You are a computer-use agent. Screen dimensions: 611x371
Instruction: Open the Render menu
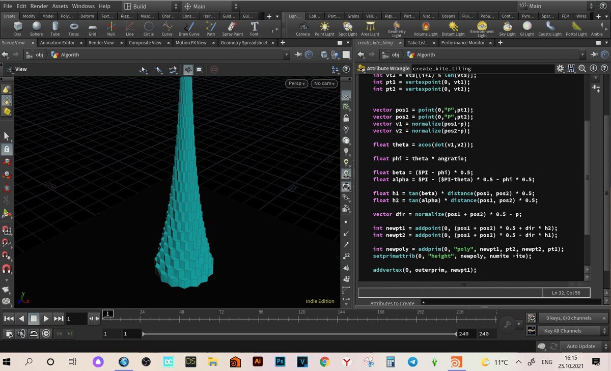(39, 6)
